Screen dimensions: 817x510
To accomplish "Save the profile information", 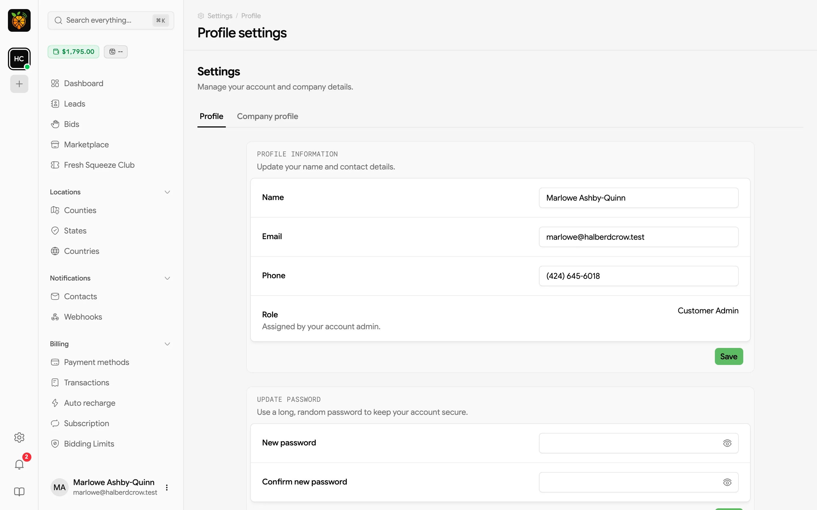I will click(729, 356).
